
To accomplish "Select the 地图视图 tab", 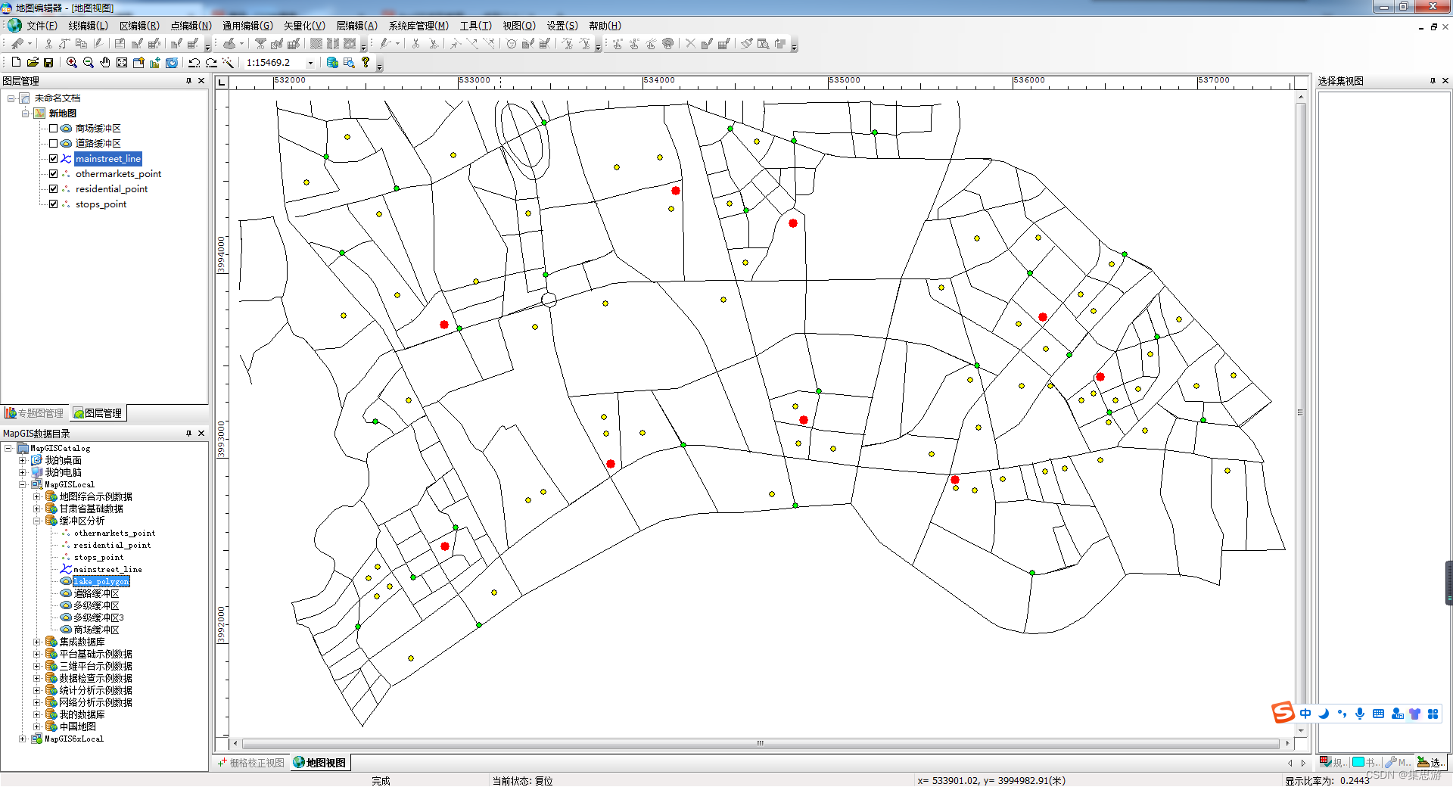I will [x=320, y=763].
